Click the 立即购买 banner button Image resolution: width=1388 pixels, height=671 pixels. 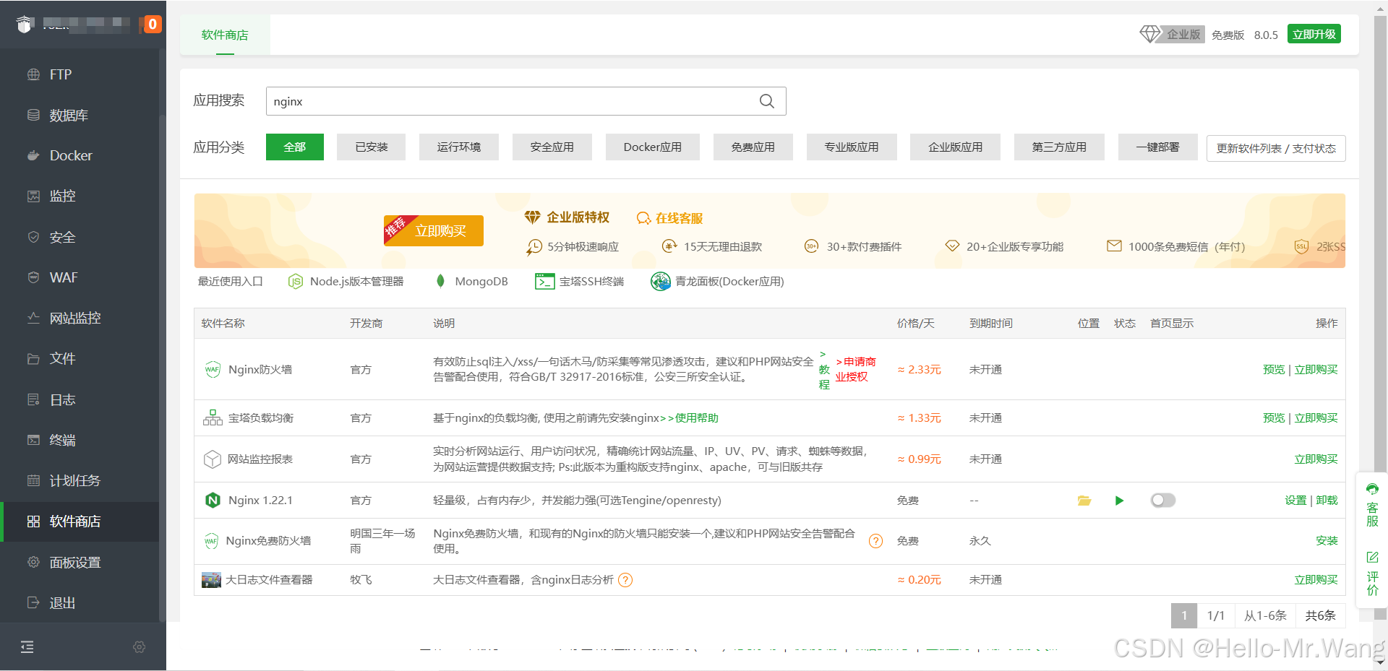pos(434,230)
